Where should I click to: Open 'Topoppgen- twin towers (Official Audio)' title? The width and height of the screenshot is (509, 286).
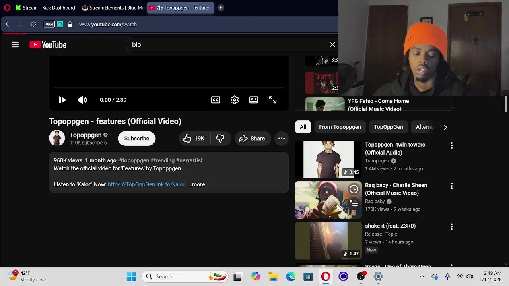(x=395, y=149)
